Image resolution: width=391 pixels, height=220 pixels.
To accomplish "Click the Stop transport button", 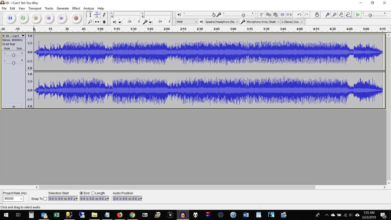I will tap(36, 18).
